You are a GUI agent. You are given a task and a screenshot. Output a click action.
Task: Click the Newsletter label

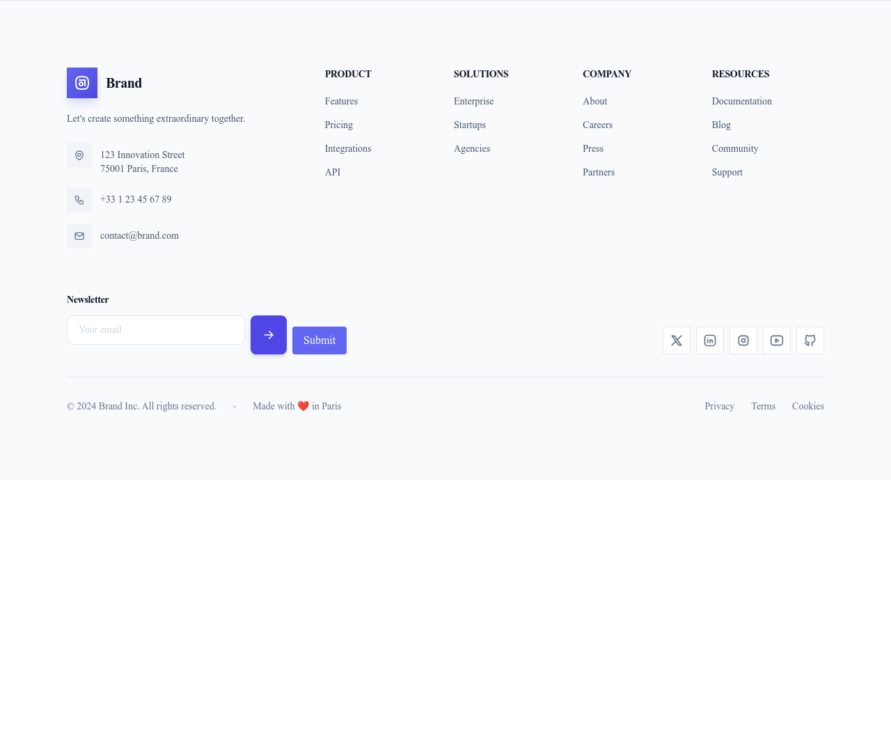pyautogui.click(x=88, y=299)
